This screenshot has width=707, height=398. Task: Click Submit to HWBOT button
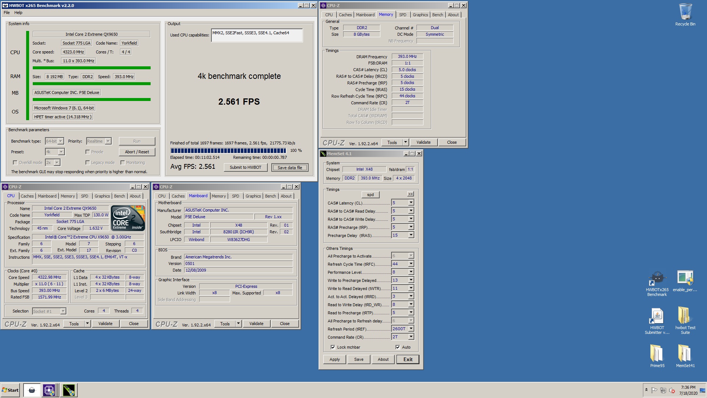point(245,167)
